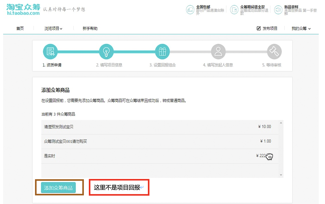
Task: Select the 资质申请 certificate step icon
Action: (50, 51)
